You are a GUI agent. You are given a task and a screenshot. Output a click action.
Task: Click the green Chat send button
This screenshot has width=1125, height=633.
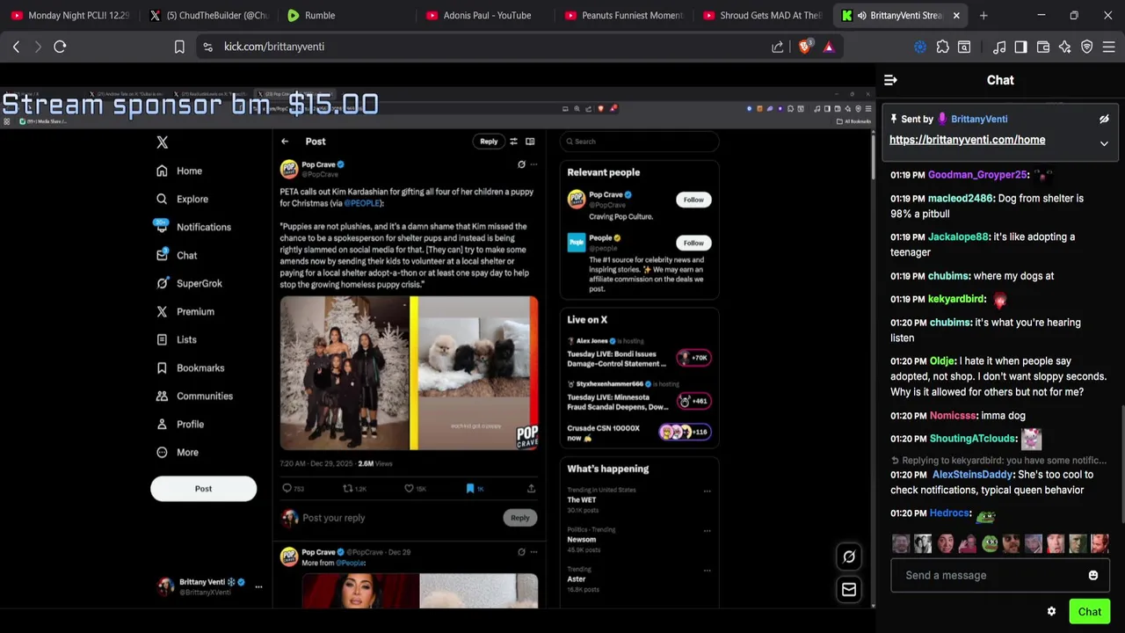tap(1090, 612)
